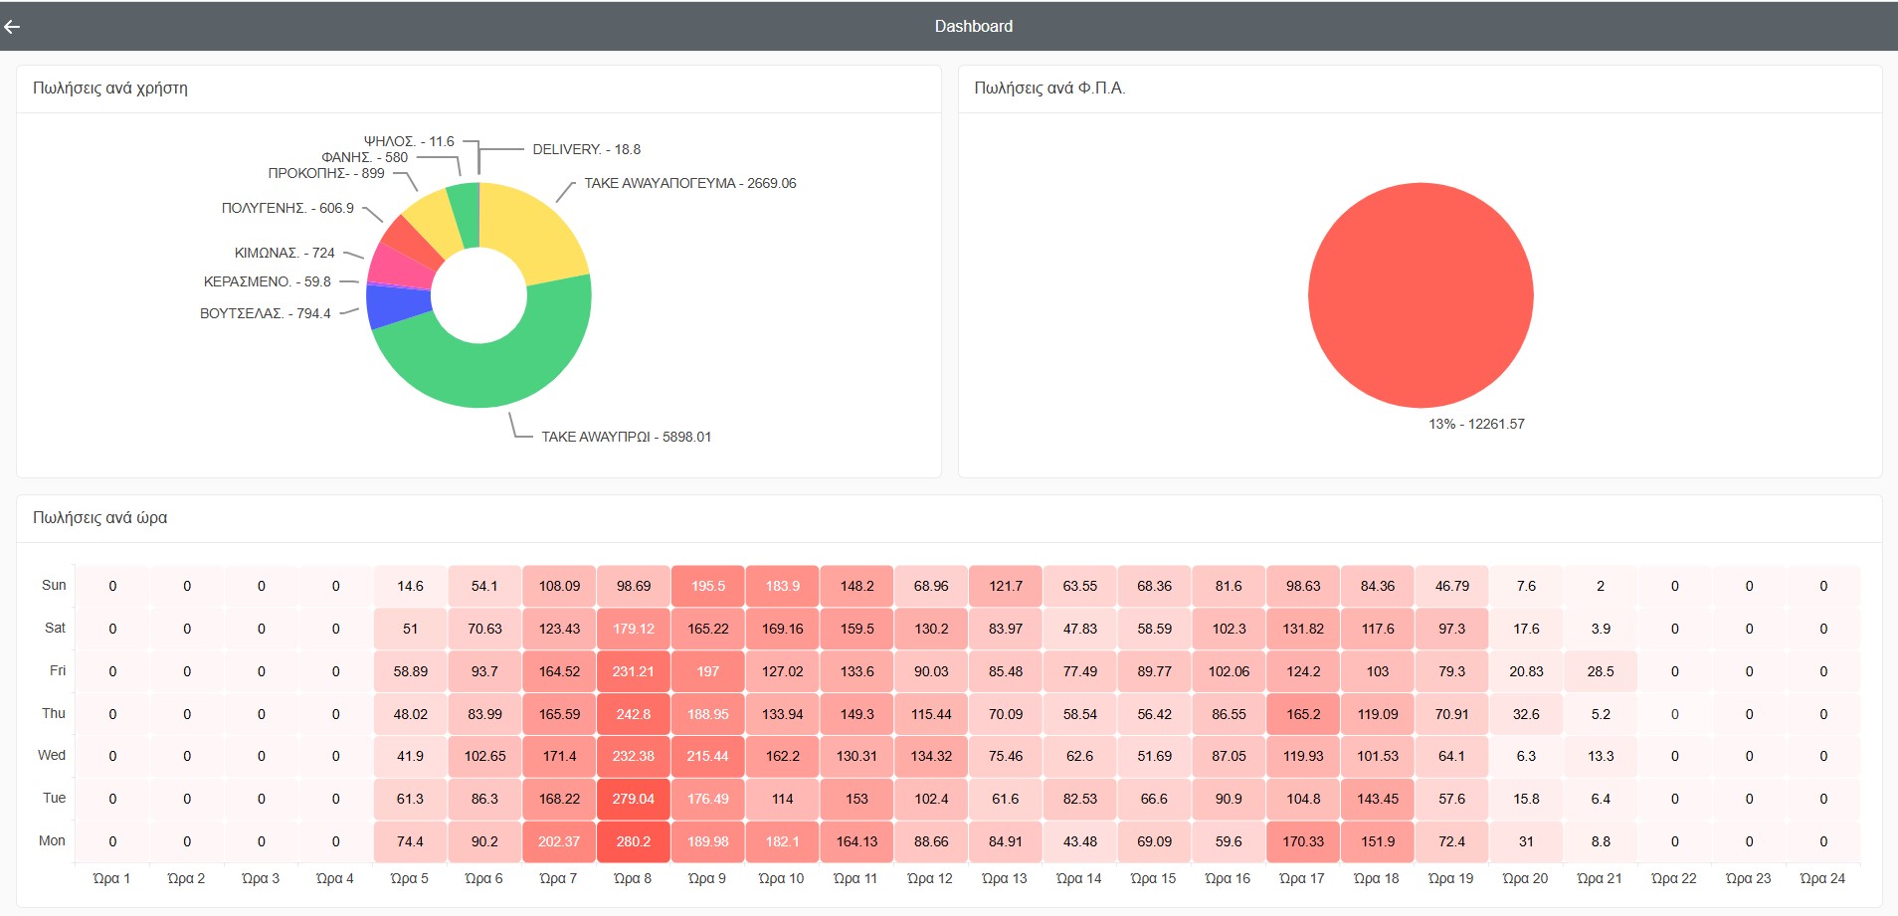The width and height of the screenshot is (1898, 916).
Task: Click the label TAKE AWAYΑΠΟΓΕΥΜΑ - 2669.06
Action: point(690,183)
